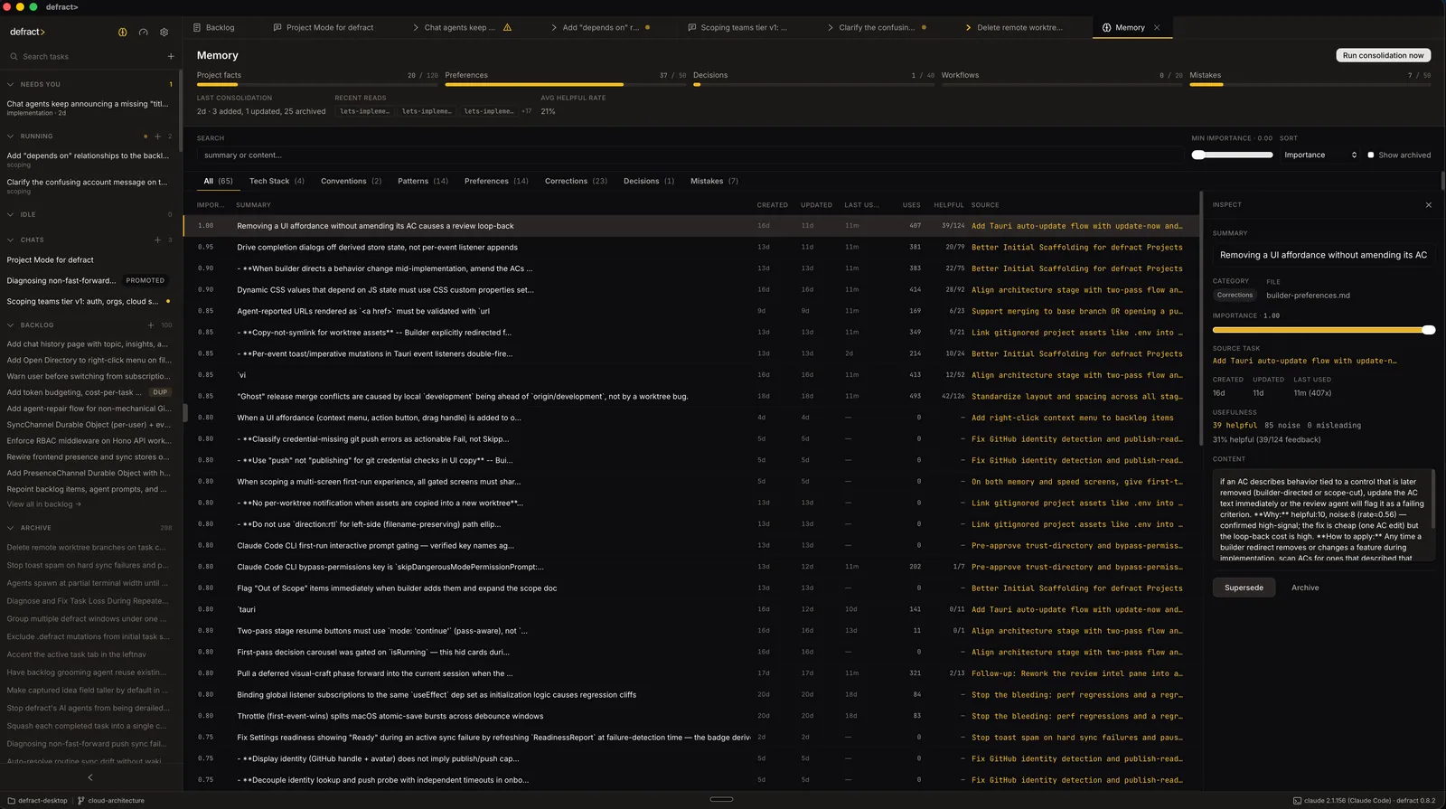Close the Inspect panel with the X
This screenshot has height=809, width=1446.
pyautogui.click(x=1428, y=205)
